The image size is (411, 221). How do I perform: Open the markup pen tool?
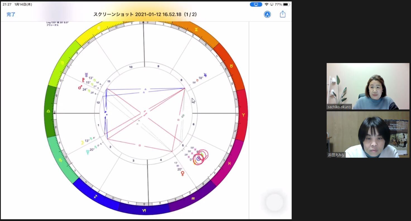267,14
